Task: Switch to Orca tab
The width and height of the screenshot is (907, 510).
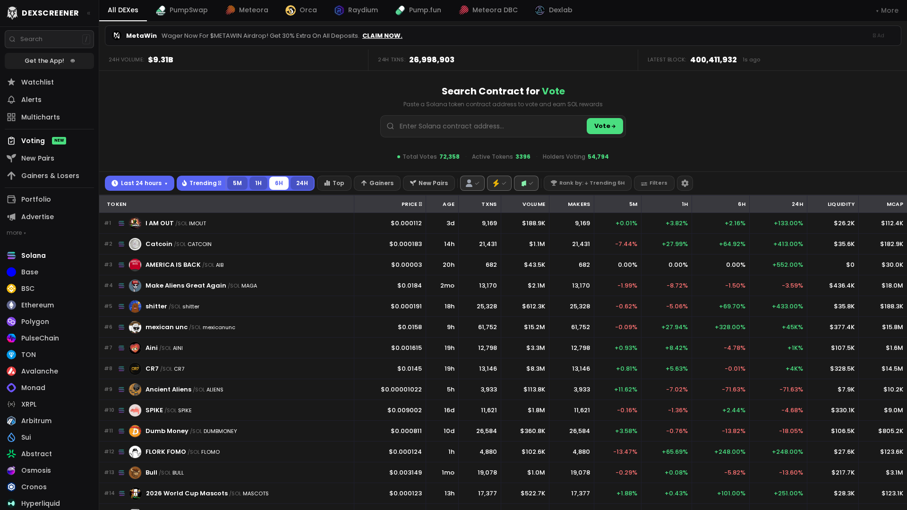Action: [x=301, y=10]
